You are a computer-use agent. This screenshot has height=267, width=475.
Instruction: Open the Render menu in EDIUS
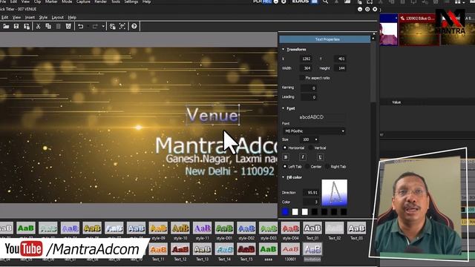pyautogui.click(x=100, y=1)
